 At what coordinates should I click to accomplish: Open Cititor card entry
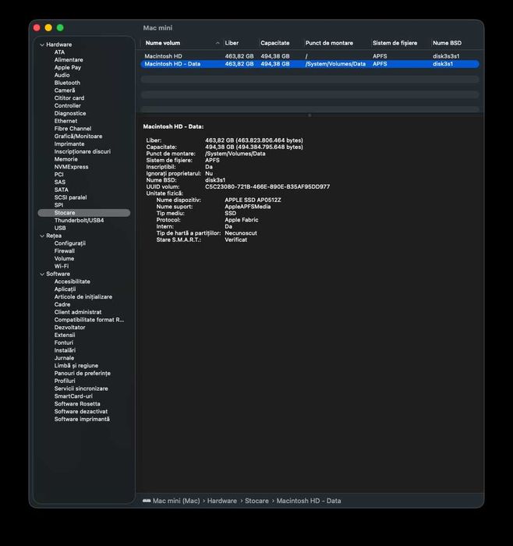69,98
